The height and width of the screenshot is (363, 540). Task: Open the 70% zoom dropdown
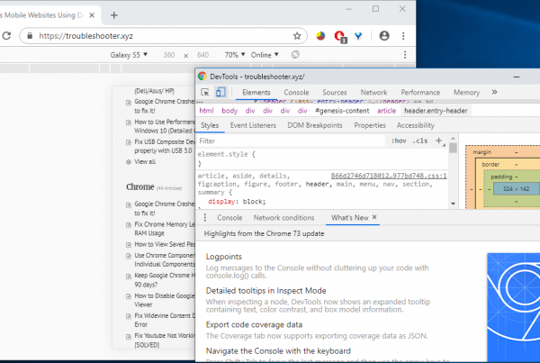[235, 55]
